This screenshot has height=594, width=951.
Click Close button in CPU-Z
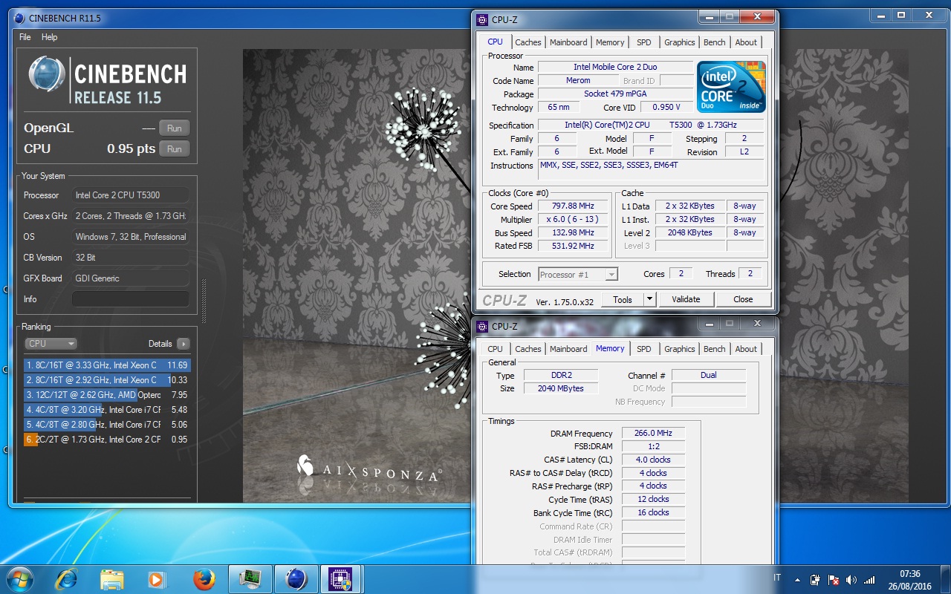click(743, 299)
